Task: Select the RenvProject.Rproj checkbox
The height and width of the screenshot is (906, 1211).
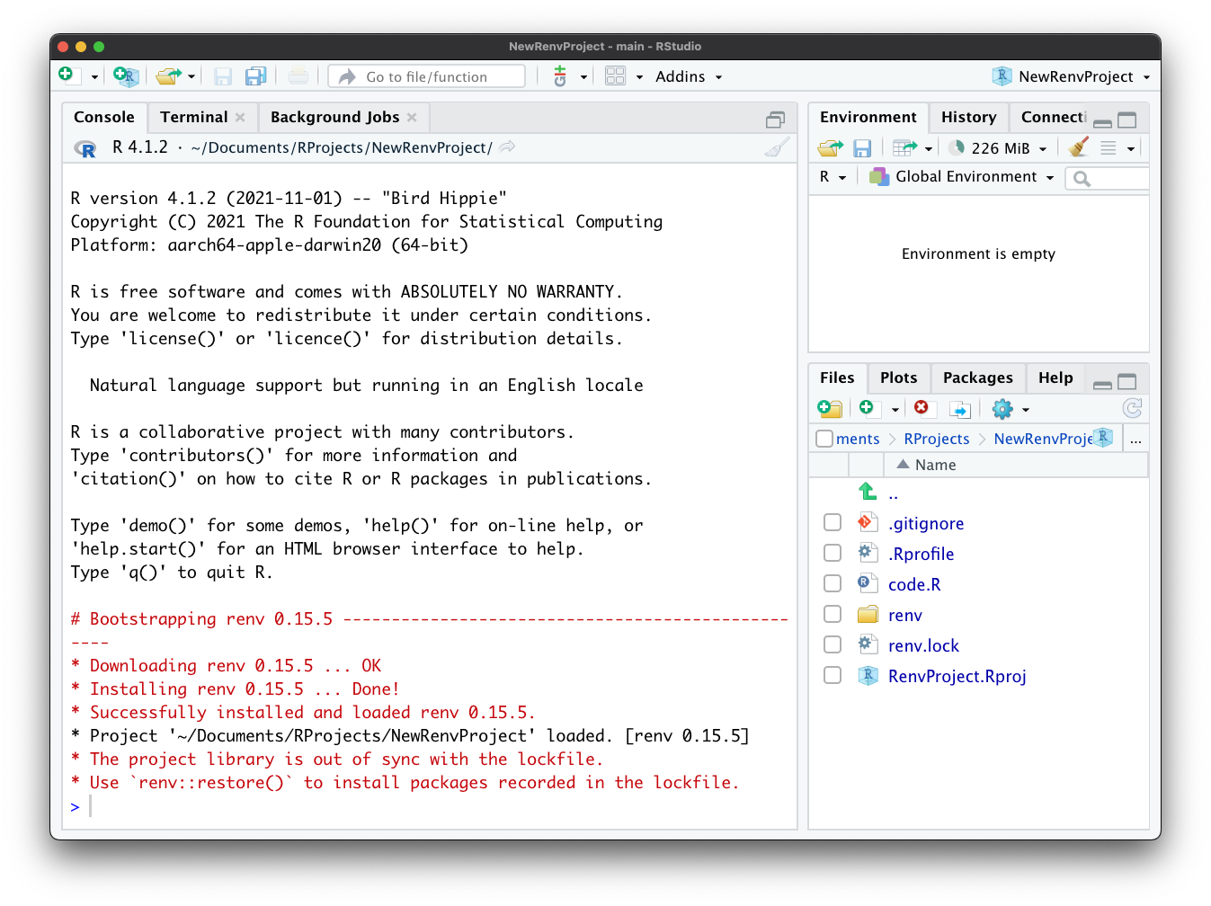Action: coord(833,676)
